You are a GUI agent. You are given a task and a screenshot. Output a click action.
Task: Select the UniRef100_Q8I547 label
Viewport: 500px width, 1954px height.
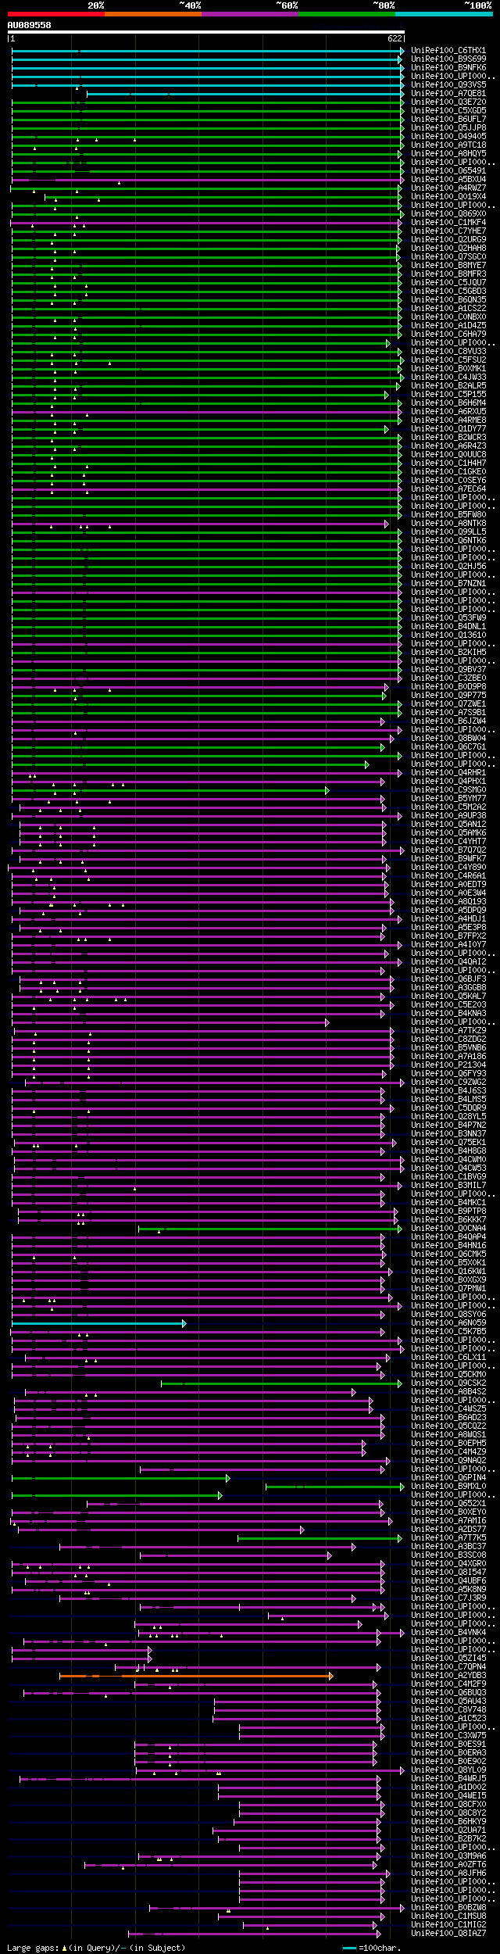(x=448, y=1573)
